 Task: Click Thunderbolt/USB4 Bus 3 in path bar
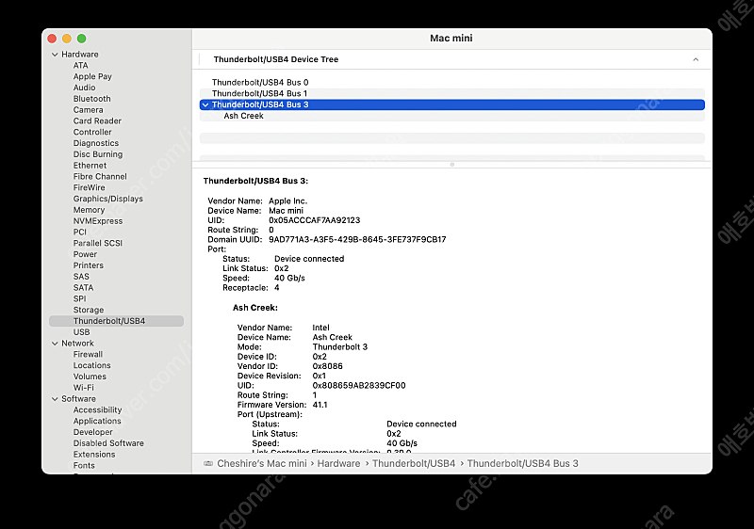(x=522, y=463)
